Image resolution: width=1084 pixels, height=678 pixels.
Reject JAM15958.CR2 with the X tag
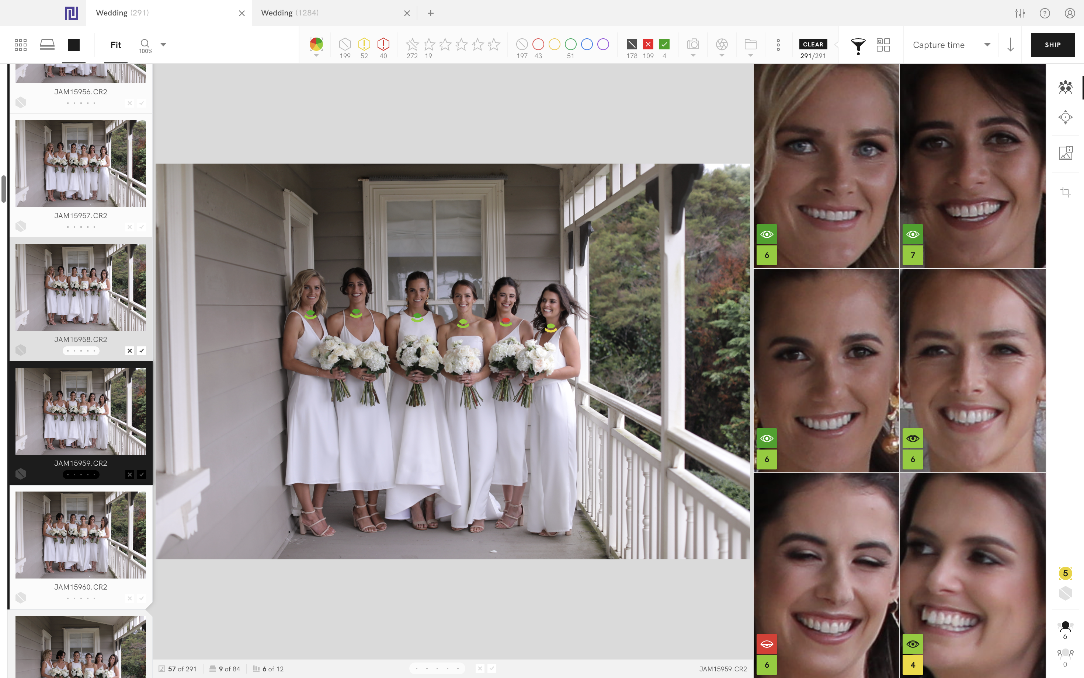130,351
